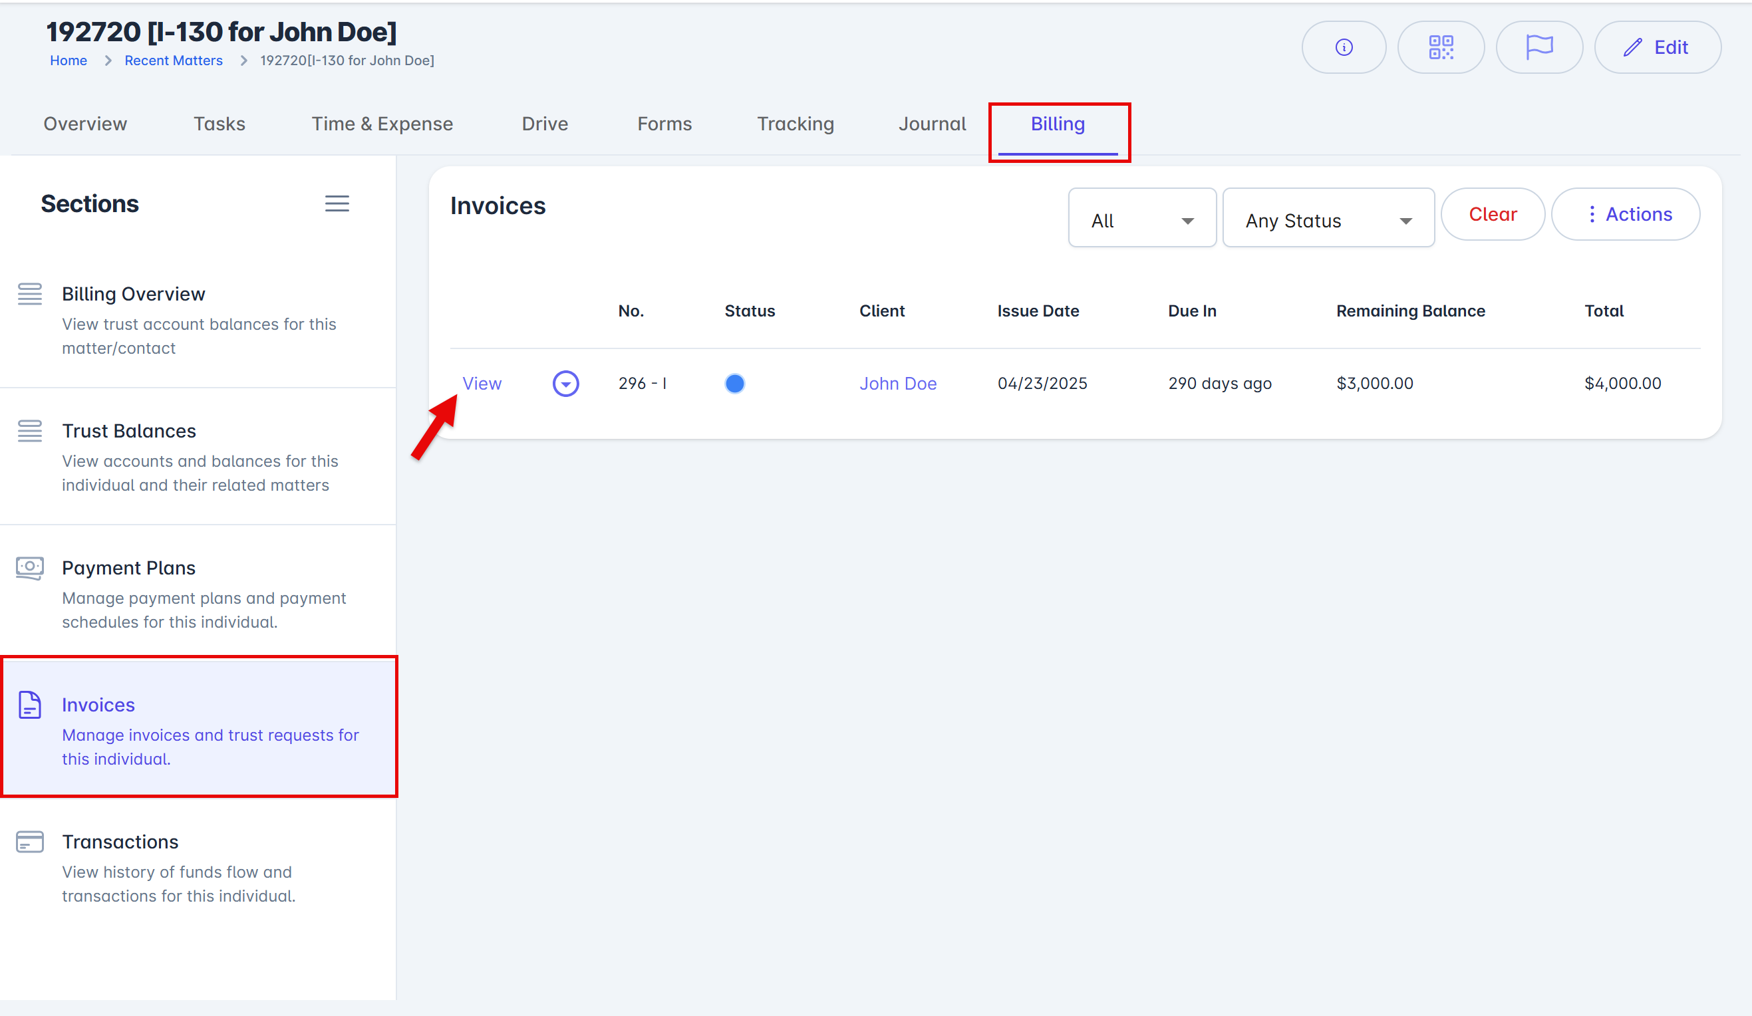
Task: Click the Payment Plans money icon
Action: 30,568
